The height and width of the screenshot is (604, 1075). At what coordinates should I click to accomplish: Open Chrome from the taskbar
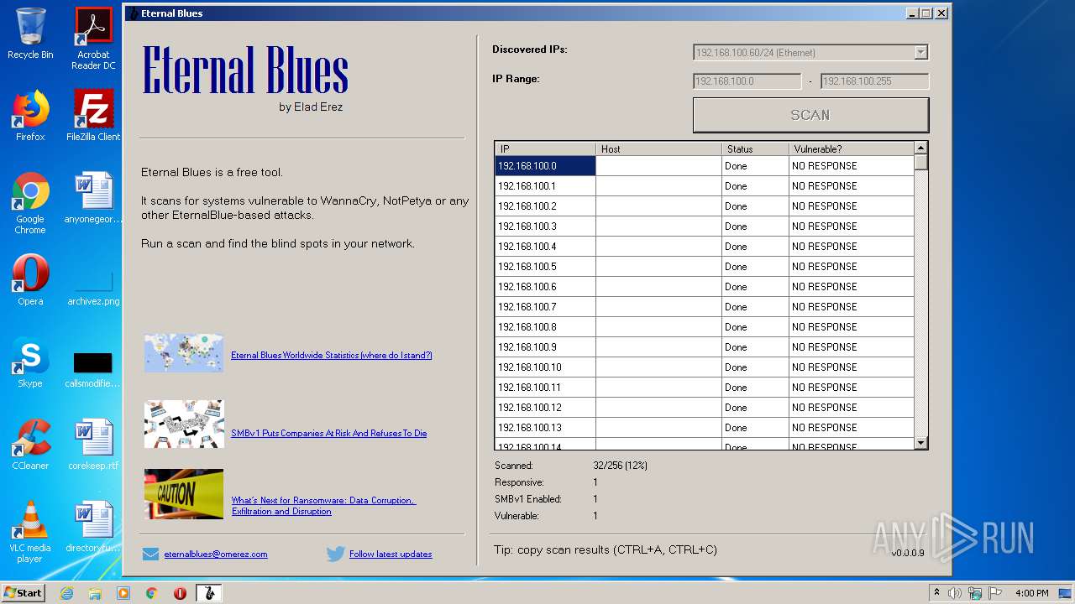(152, 593)
